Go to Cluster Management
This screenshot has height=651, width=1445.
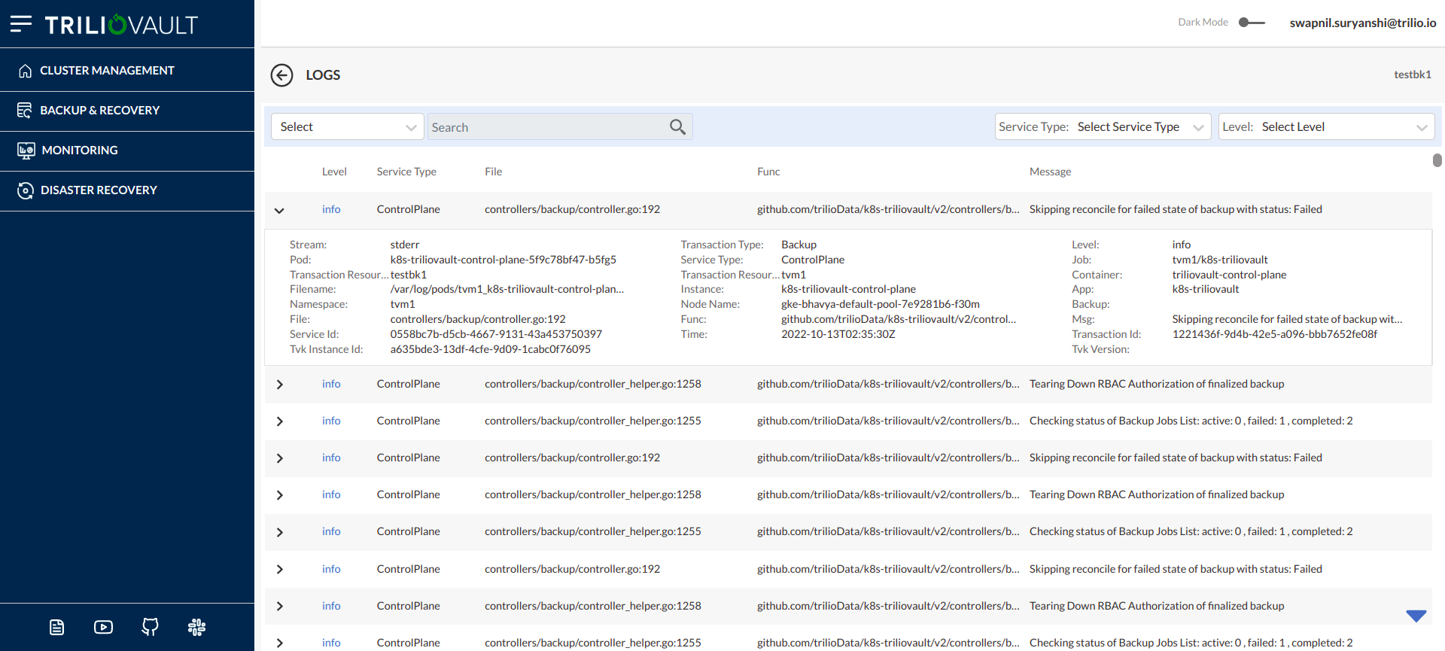point(107,70)
